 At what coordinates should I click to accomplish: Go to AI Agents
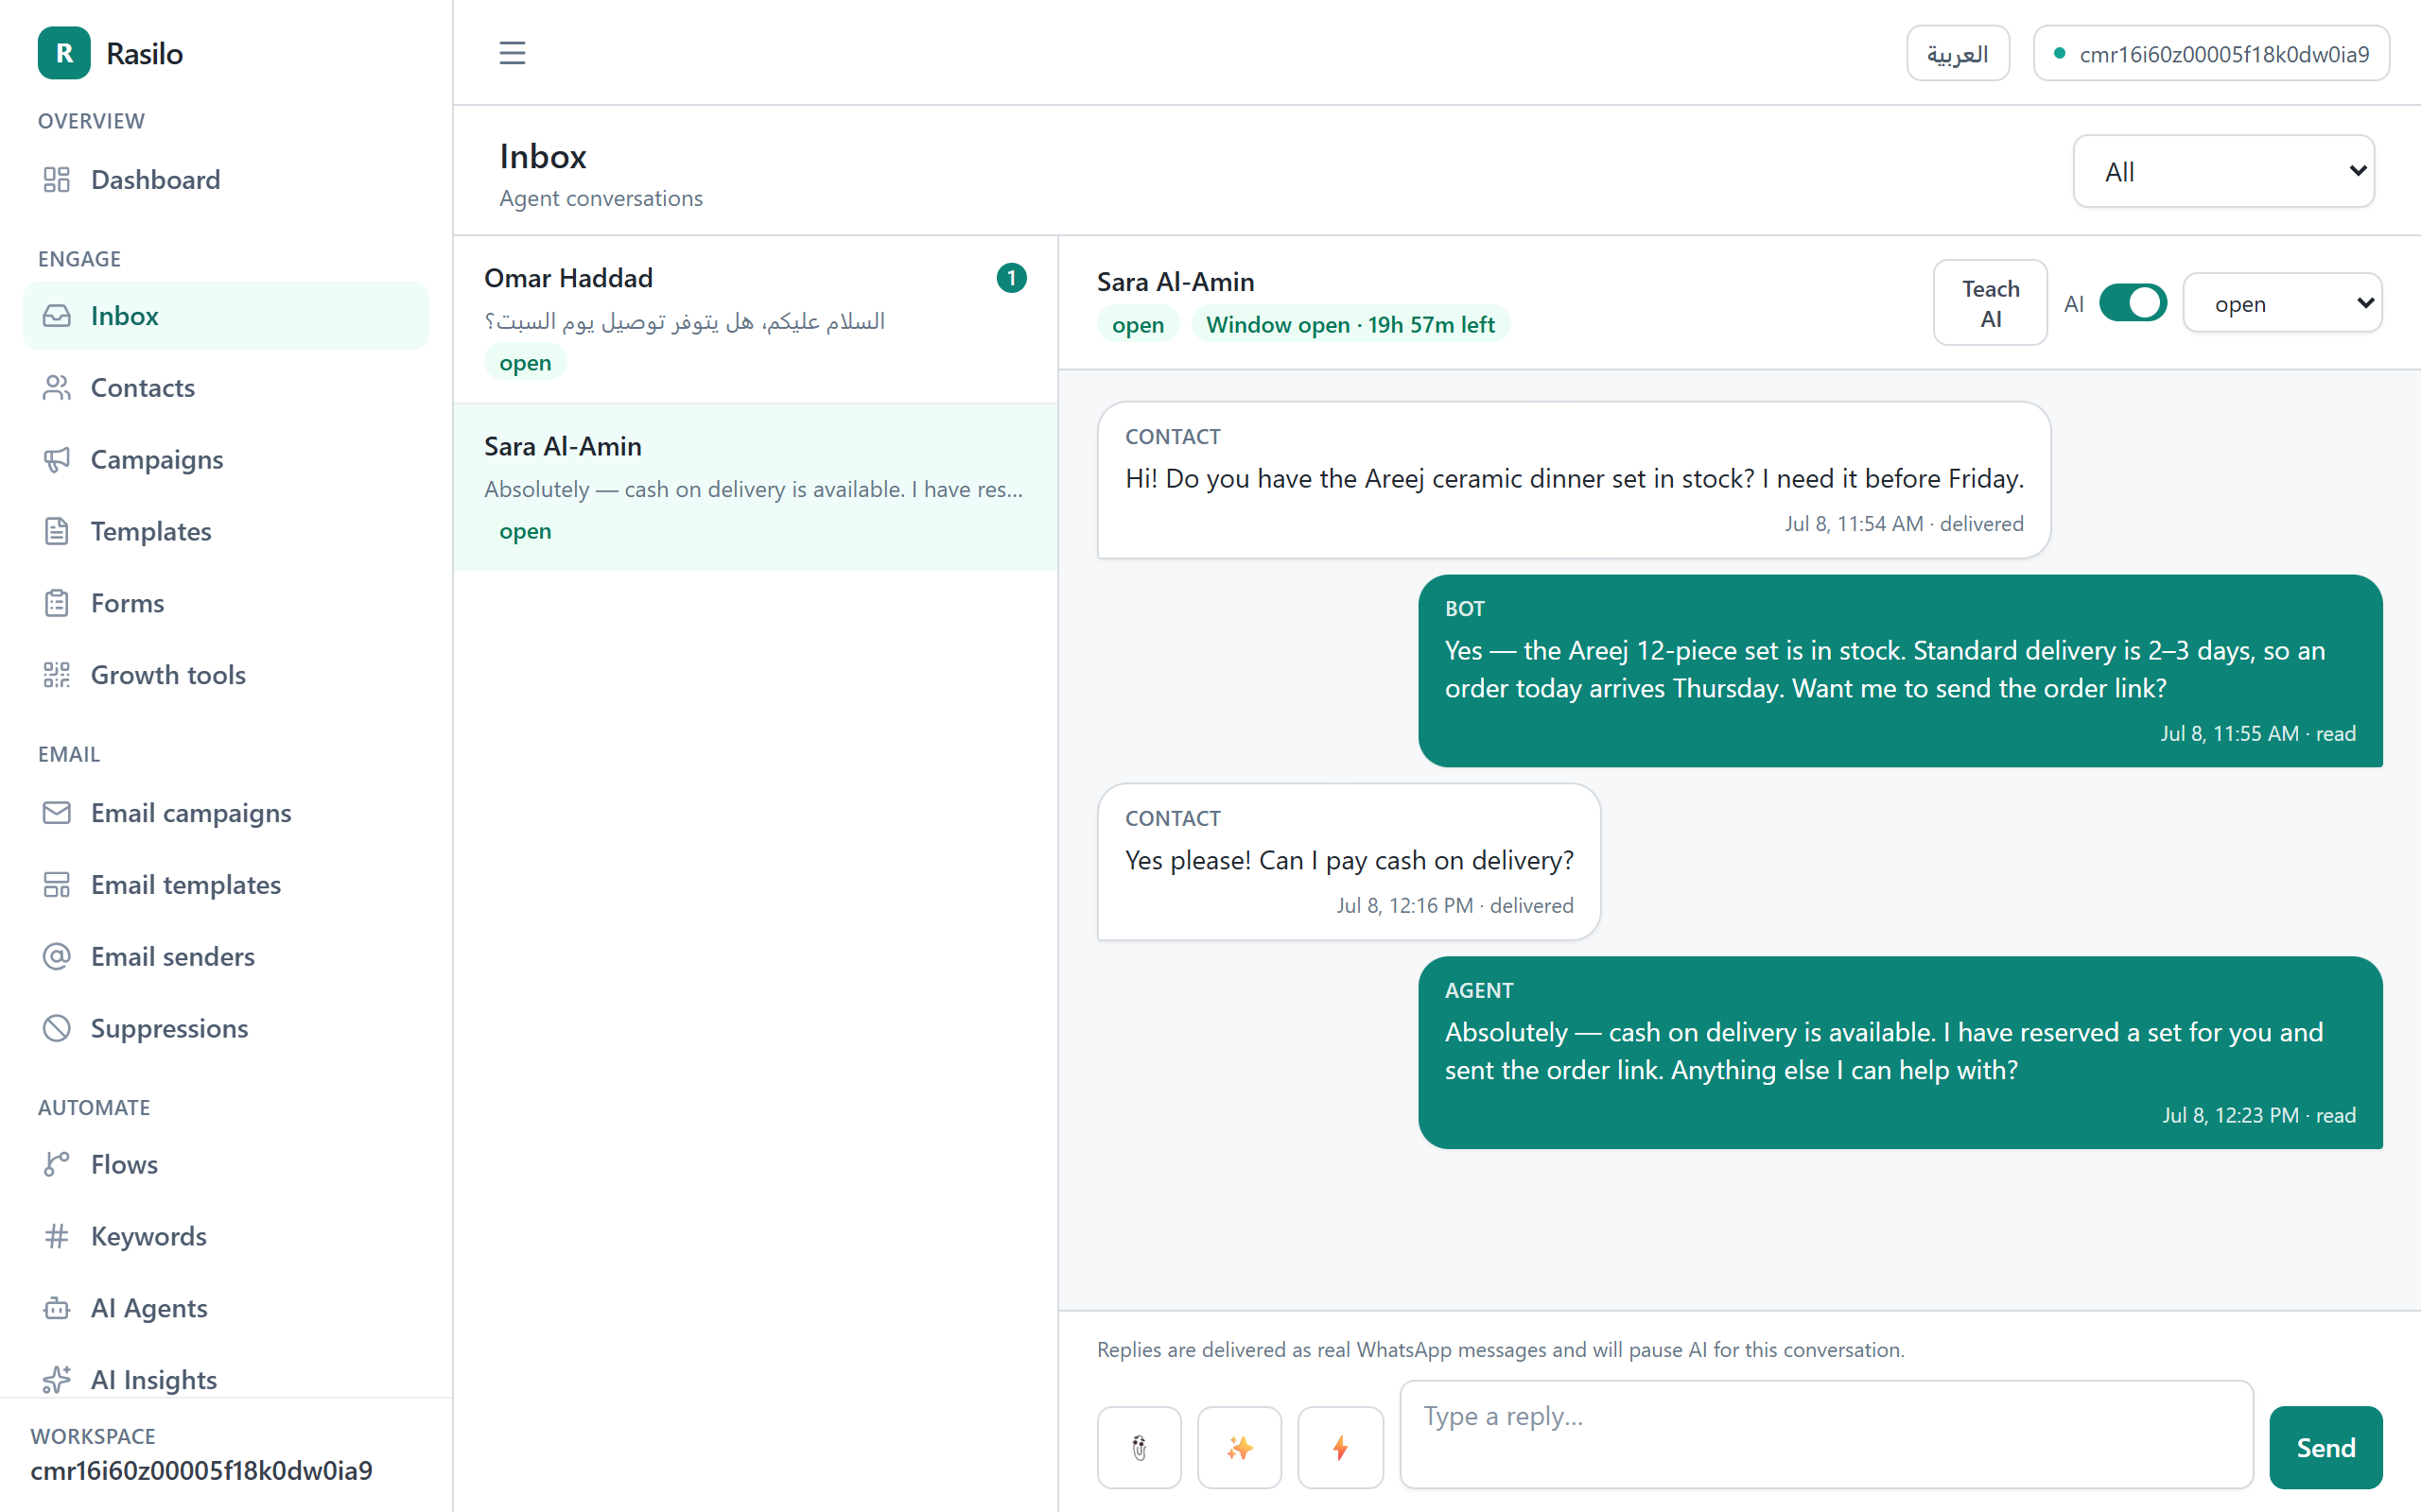(x=226, y=1308)
